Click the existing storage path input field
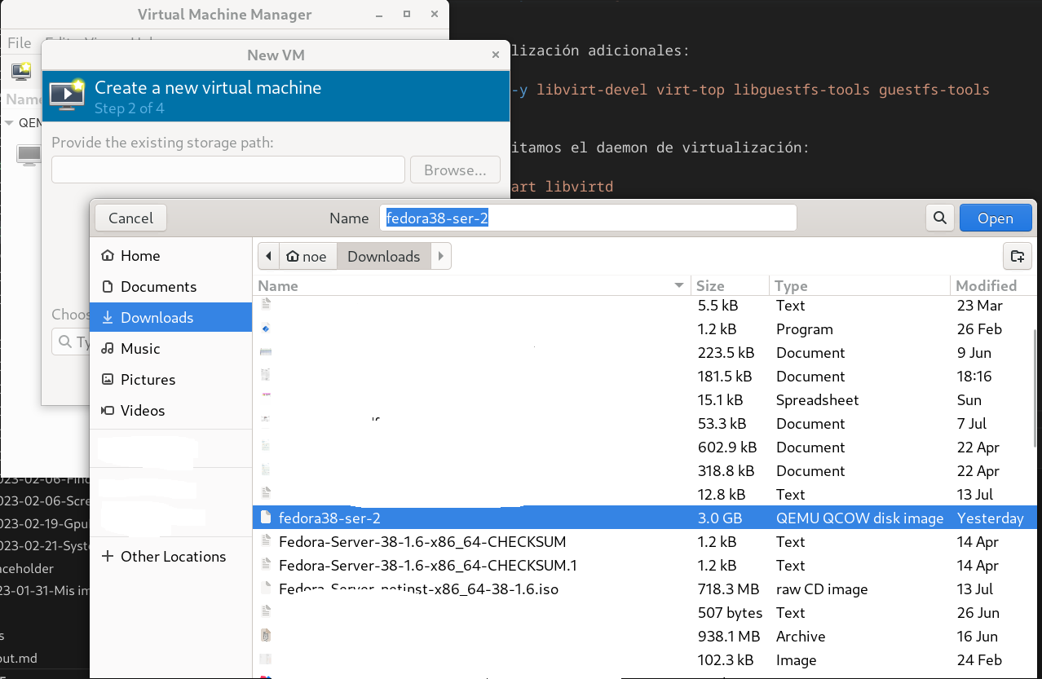 coord(228,170)
